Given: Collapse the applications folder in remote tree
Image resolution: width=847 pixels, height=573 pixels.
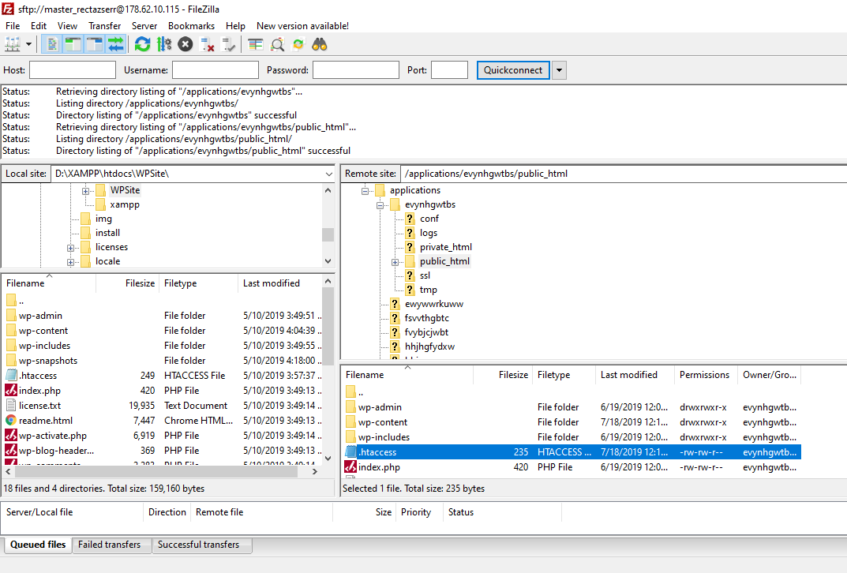Looking at the screenshot, I should [x=365, y=191].
